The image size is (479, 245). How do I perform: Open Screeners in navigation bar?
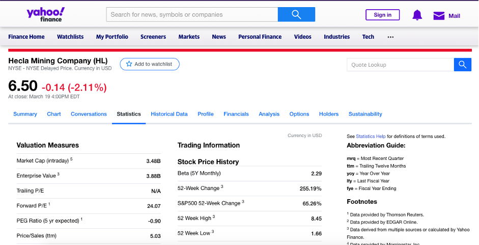pos(153,37)
